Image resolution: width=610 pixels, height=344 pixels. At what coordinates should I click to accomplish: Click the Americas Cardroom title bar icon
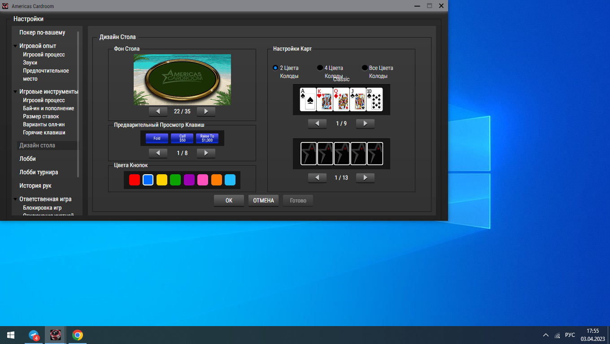6,6
